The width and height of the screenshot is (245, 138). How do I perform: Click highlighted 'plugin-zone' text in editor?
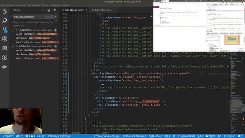[150, 101]
